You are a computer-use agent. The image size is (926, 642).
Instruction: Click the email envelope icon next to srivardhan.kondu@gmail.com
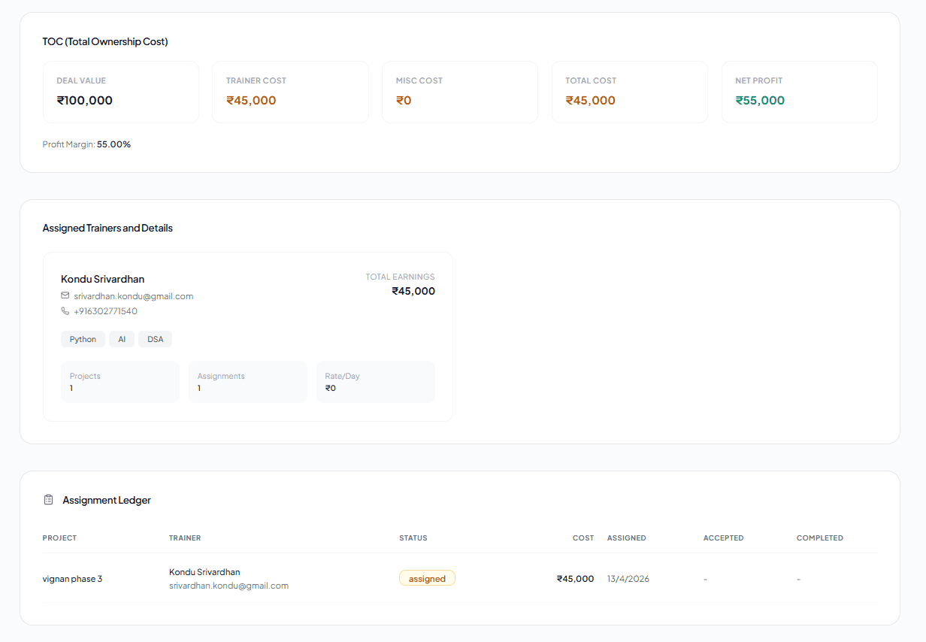pyautogui.click(x=65, y=295)
